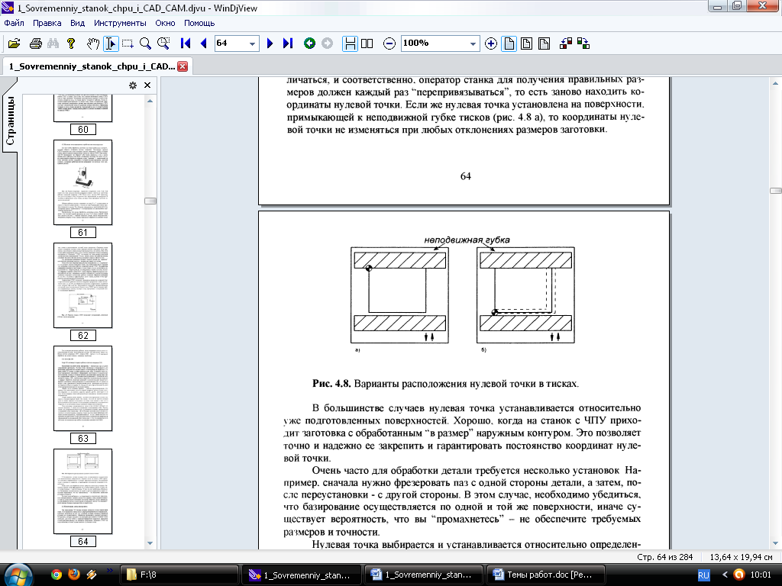782x586 pixels.
Task: Open the Файл menu
Action: point(14,23)
